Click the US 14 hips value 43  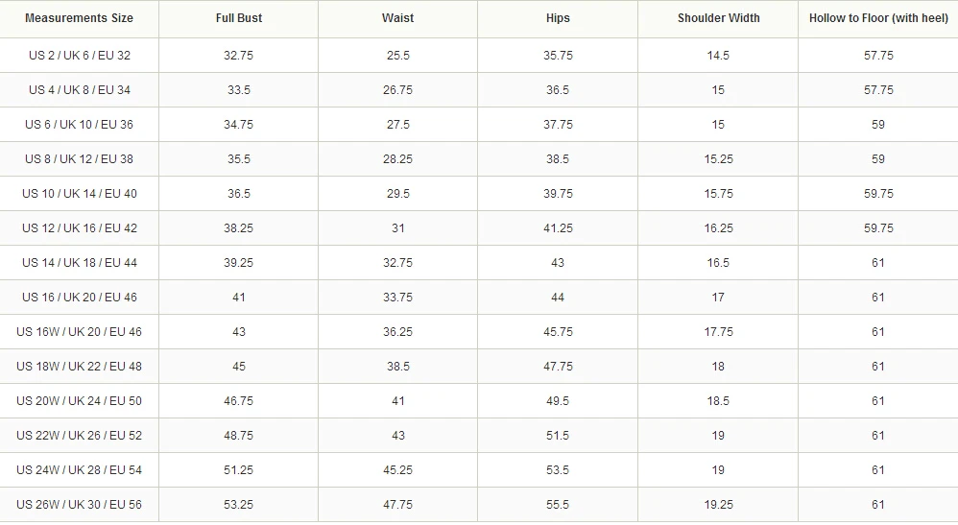[558, 263]
